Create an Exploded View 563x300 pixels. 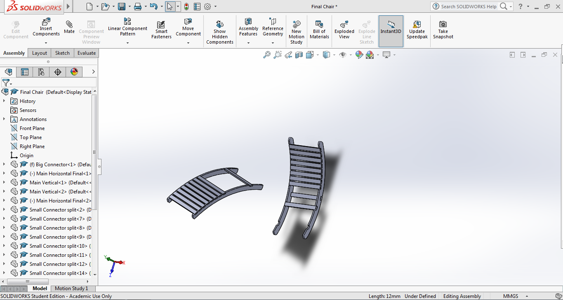(x=344, y=30)
